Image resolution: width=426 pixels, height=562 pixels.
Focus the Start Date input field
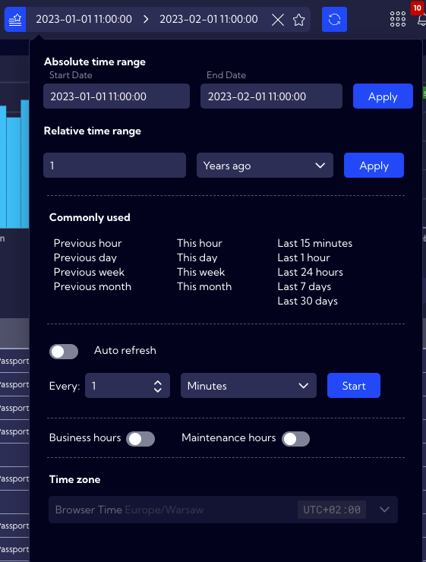(x=116, y=96)
